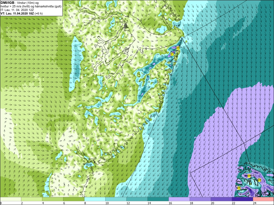
Task: Click the 22–24 m/s dark indigo legend swatch
Action: [242, 199]
